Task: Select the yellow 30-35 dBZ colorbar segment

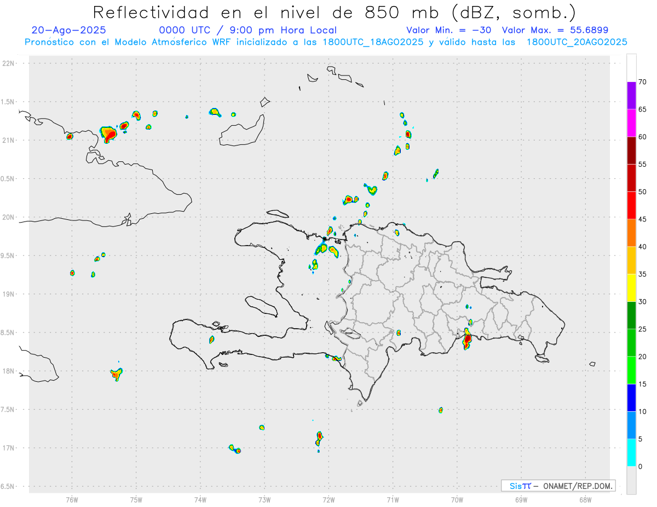Action: [x=631, y=288]
